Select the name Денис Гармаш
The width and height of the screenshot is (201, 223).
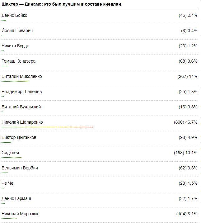[16, 198]
